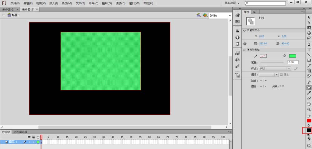Click the link width and height icon
This screenshot has width=312, height=149.
pos(245,44)
